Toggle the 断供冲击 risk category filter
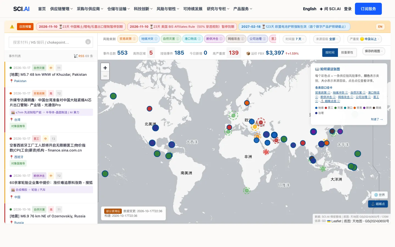The image size is (395, 247). click(214, 39)
